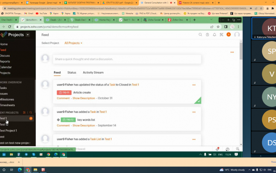Open the Test 1 link in the Closed status post

(135, 85)
